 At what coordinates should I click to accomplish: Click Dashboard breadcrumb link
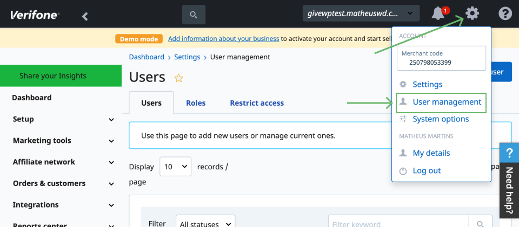click(147, 57)
